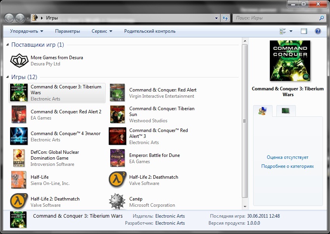
Task: Select Command & Conquer 4 Эпилог icon
Action: pyautogui.click(x=19, y=136)
